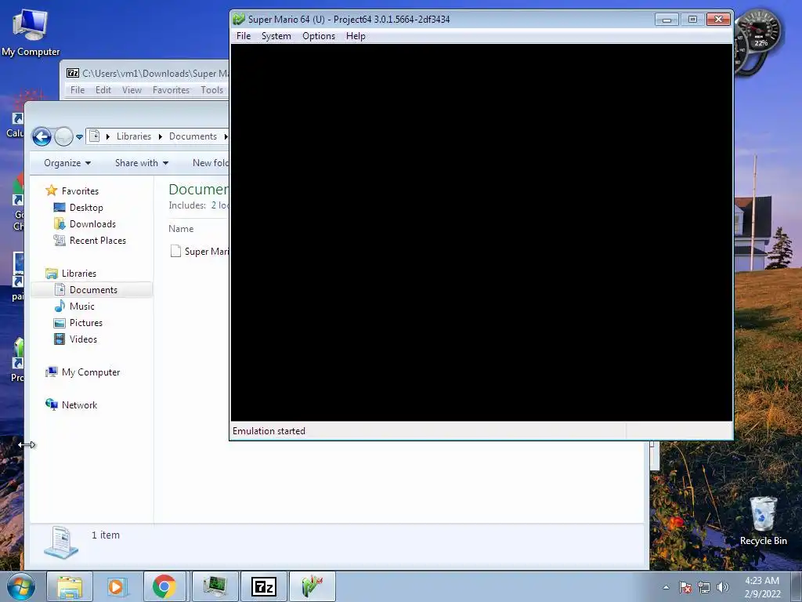Expand the arrow after Libraries in breadcrumb
The height and width of the screenshot is (602, 802).
(160, 136)
